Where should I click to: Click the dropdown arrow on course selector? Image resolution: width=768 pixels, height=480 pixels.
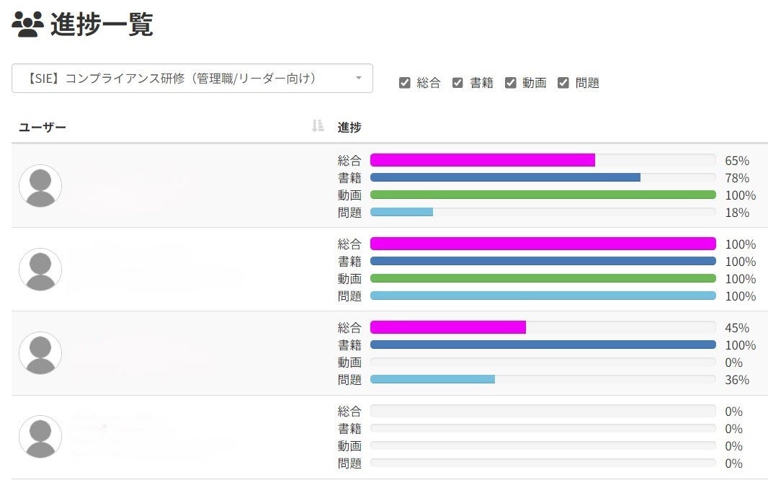(x=359, y=79)
